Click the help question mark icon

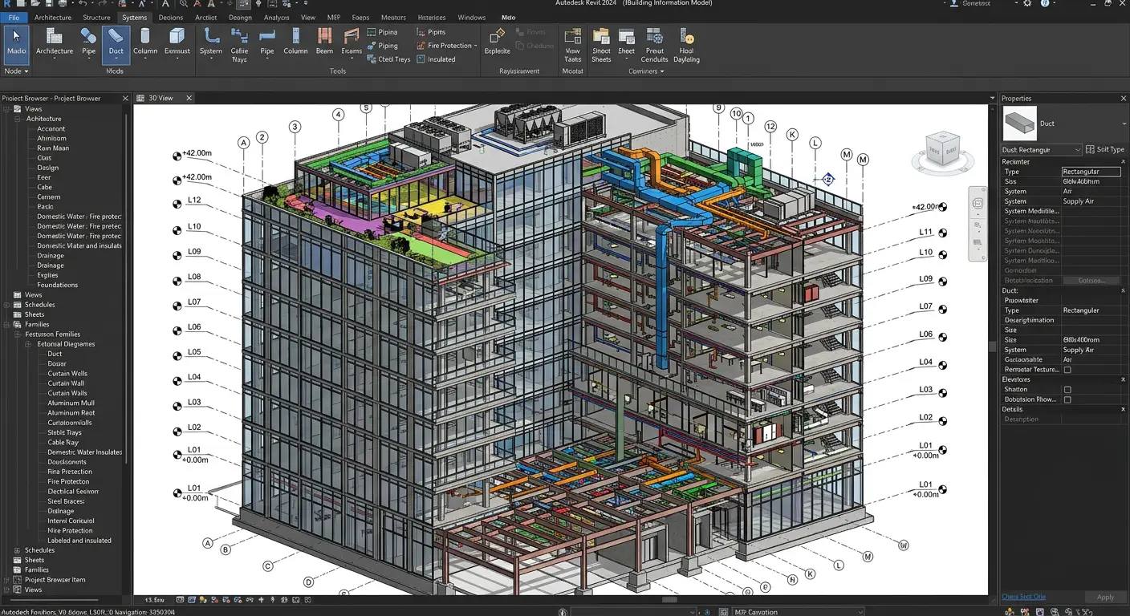coord(1044,4)
